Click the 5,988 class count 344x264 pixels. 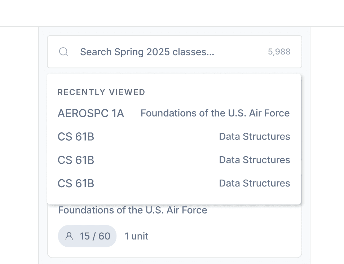pyautogui.click(x=279, y=52)
